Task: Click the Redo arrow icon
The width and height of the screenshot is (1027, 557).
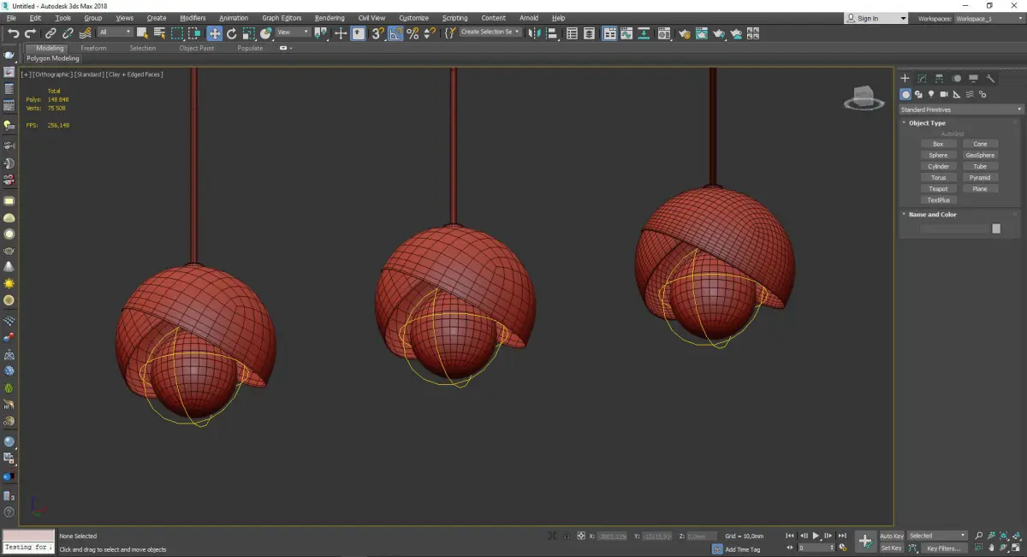Action: point(30,33)
